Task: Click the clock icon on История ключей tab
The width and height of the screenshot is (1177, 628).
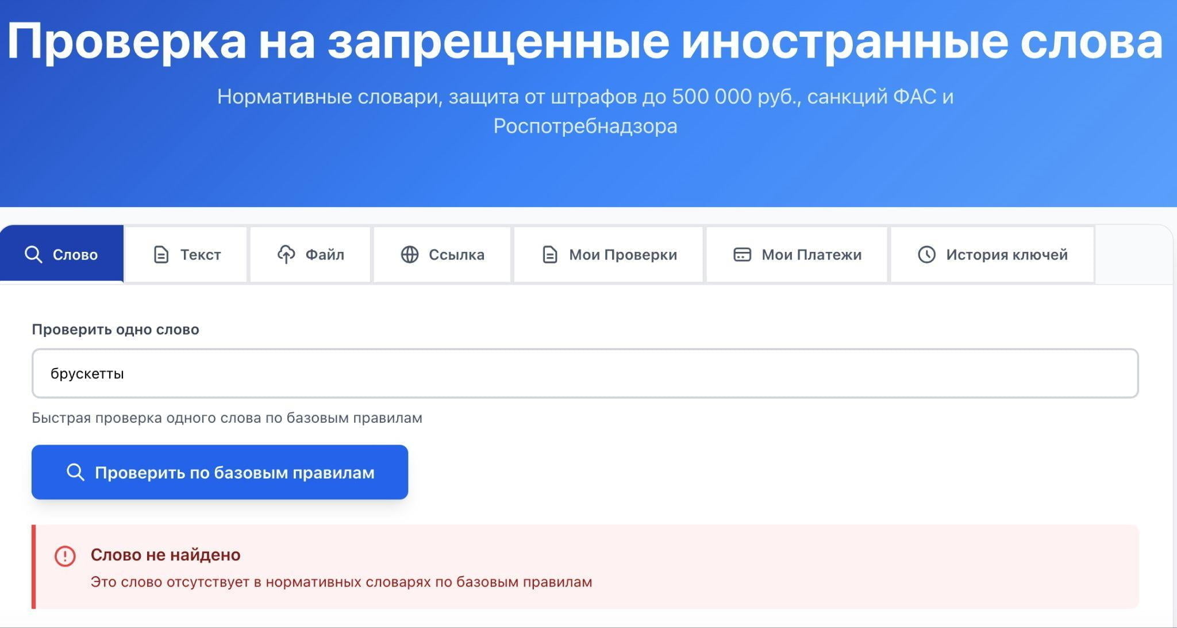Action: click(x=926, y=254)
